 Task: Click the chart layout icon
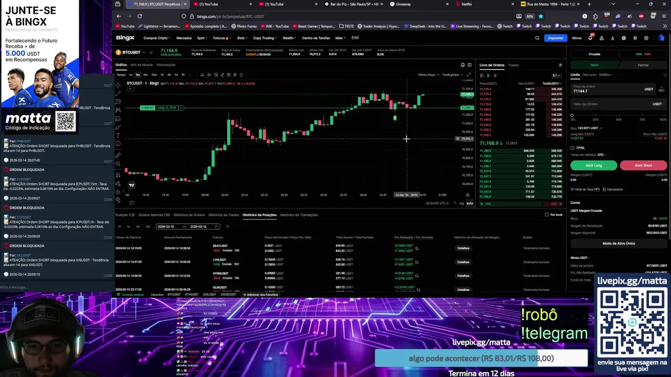click(469, 65)
